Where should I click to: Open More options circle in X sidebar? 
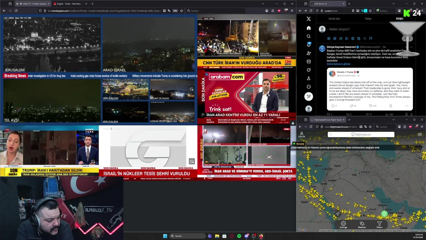(x=309, y=87)
